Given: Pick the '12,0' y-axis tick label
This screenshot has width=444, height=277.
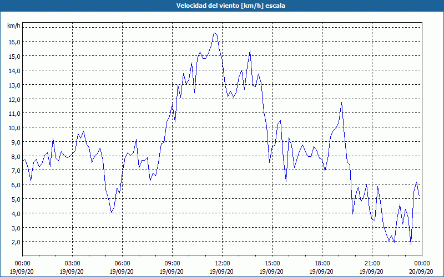Looking at the screenshot, I should (14, 100).
